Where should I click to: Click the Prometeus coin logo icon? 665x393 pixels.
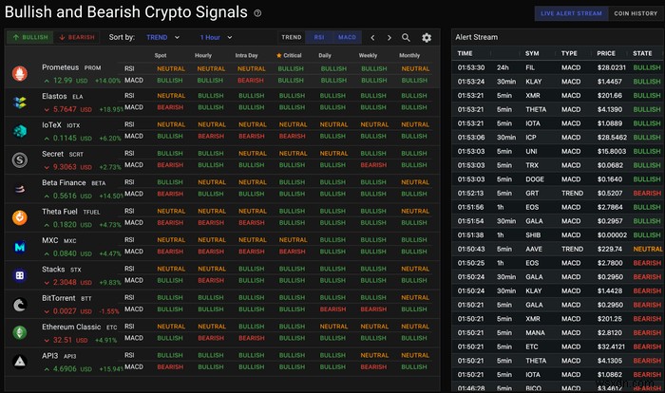(20, 74)
